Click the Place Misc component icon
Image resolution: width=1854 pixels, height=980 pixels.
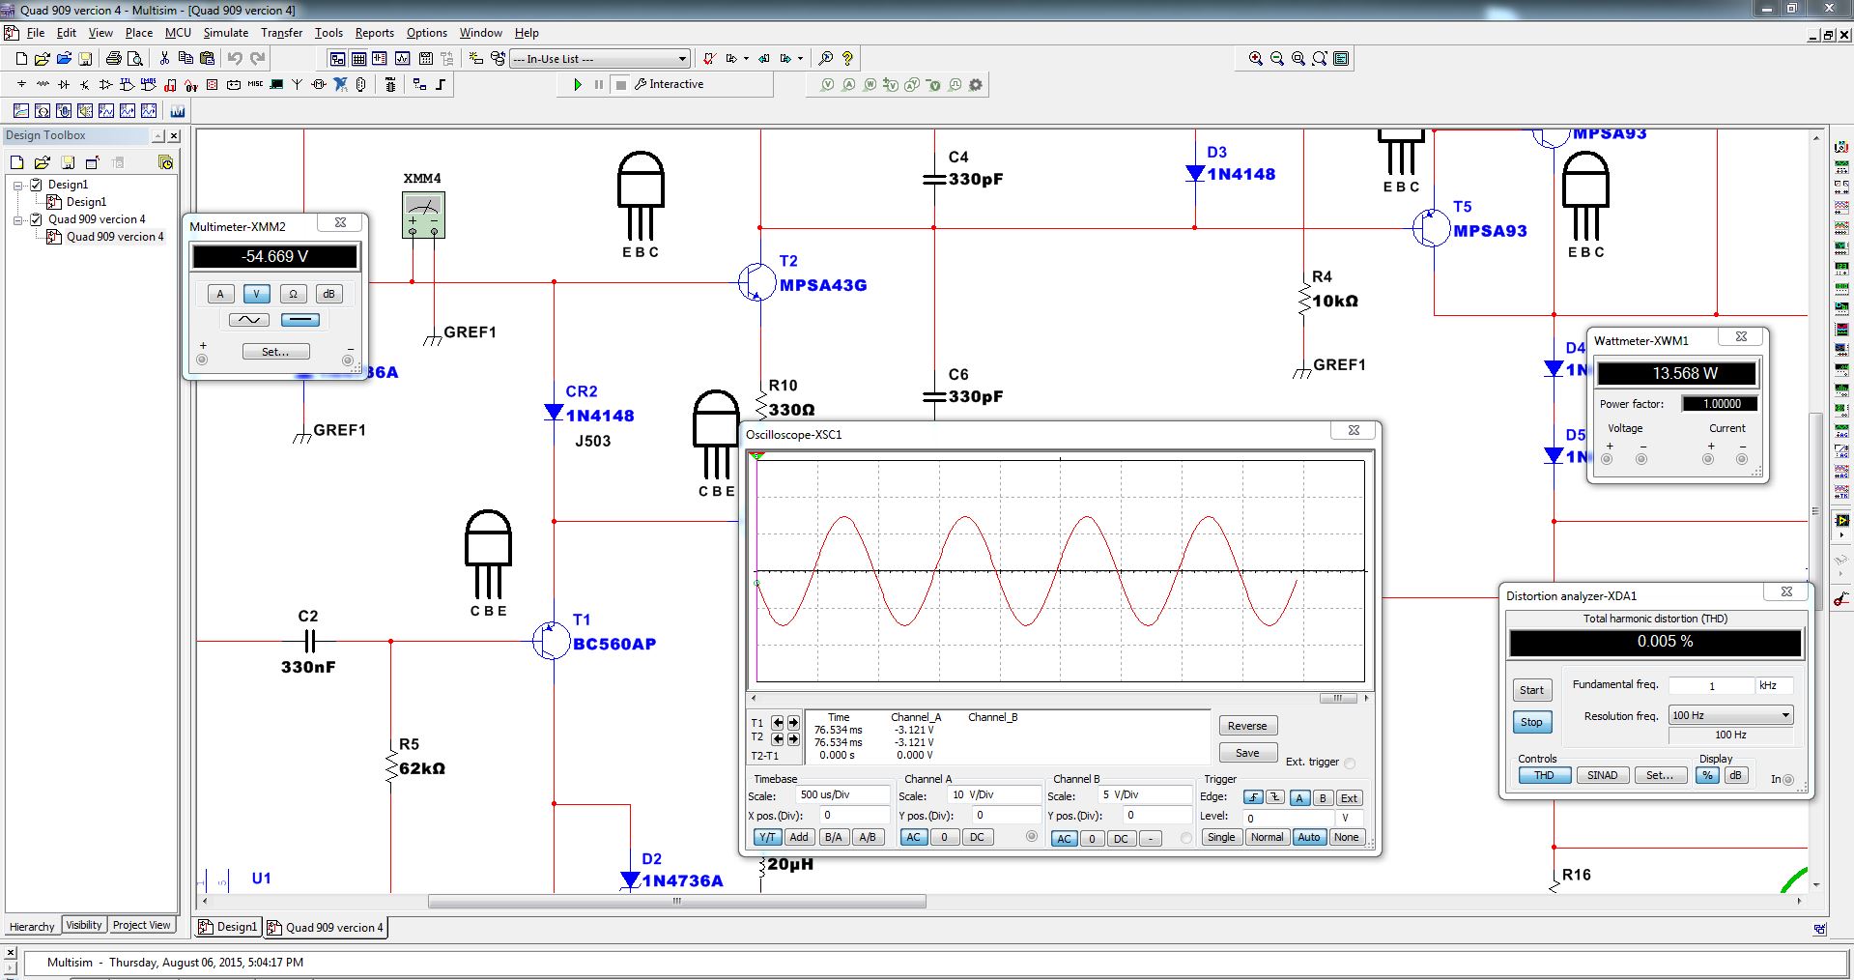pyautogui.click(x=255, y=85)
